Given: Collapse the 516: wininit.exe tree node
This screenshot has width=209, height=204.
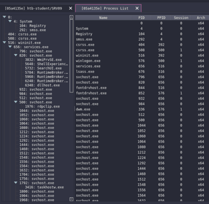Looking at the screenshot, I should [4, 42].
